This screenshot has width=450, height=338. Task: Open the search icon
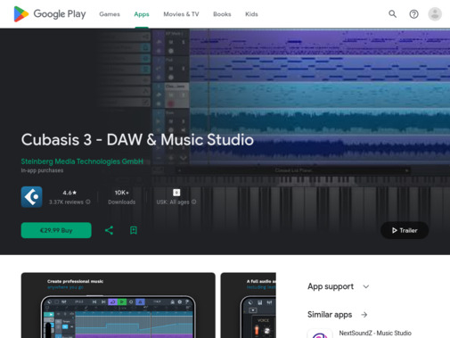[393, 14]
